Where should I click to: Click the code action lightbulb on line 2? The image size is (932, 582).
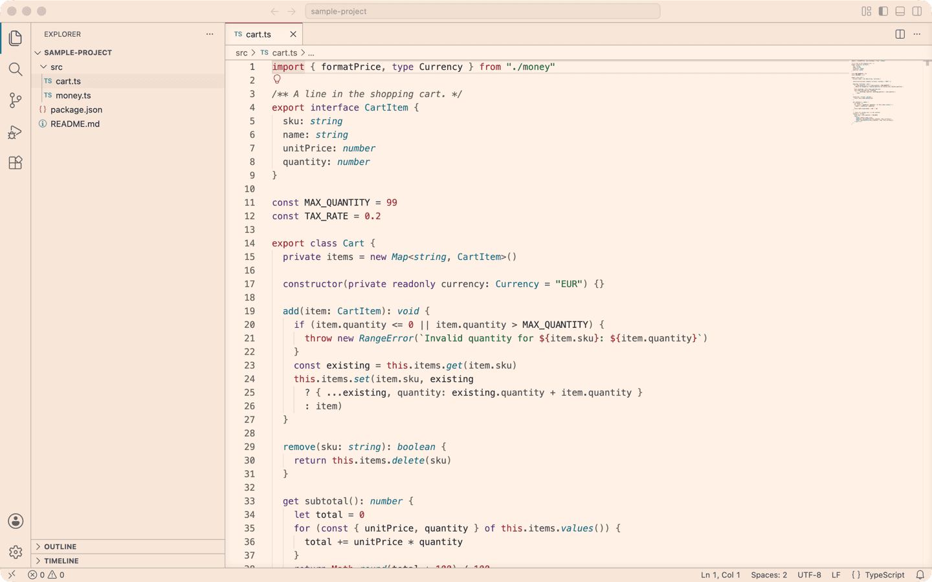[277, 80]
